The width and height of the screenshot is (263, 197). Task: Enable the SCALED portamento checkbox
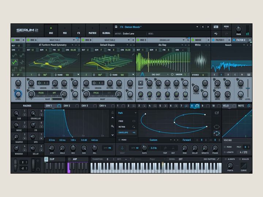pos(240,159)
